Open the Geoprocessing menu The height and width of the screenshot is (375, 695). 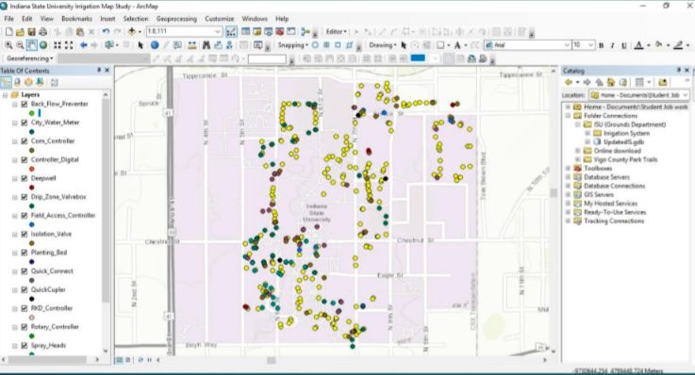coord(176,19)
